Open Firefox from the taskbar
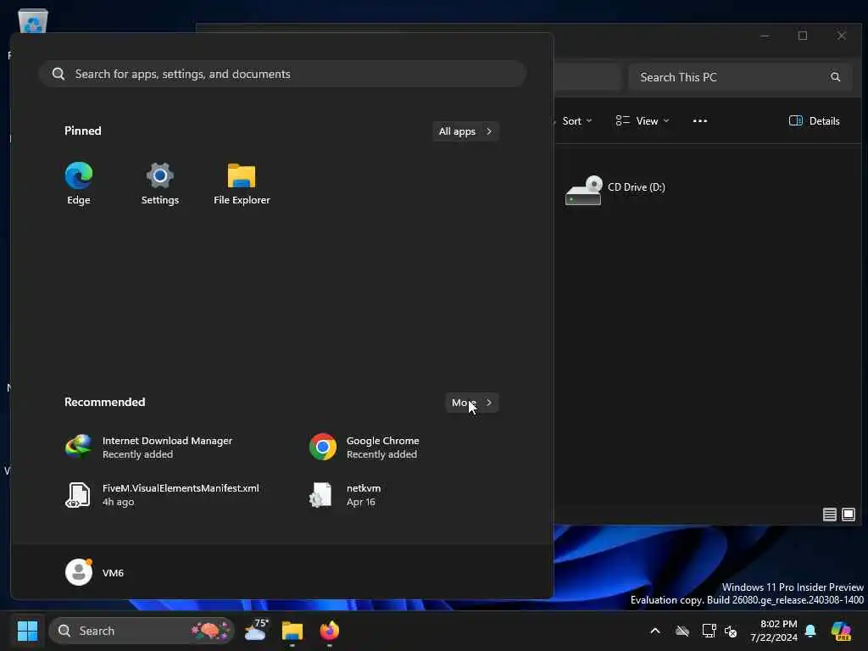 [330, 631]
